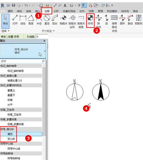This screenshot has height=160, width=143.
Task: Choose the 弧长 arc length dimension tool
Action: pos(55,20)
